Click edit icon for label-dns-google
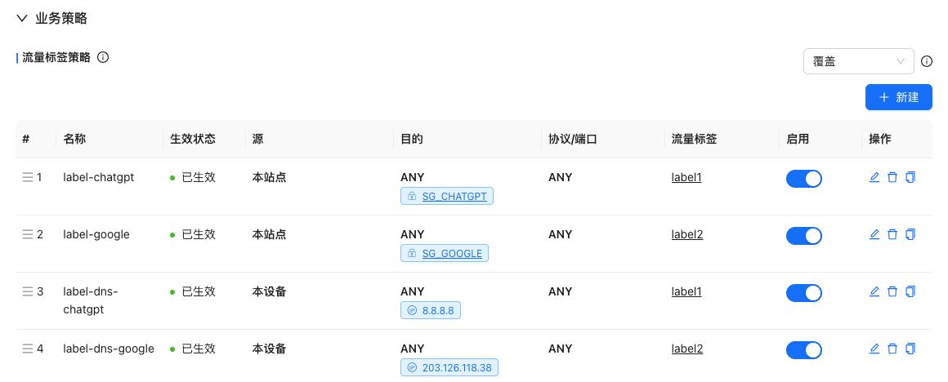This screenshot has width=948, height=382. (x=874, y=349)
